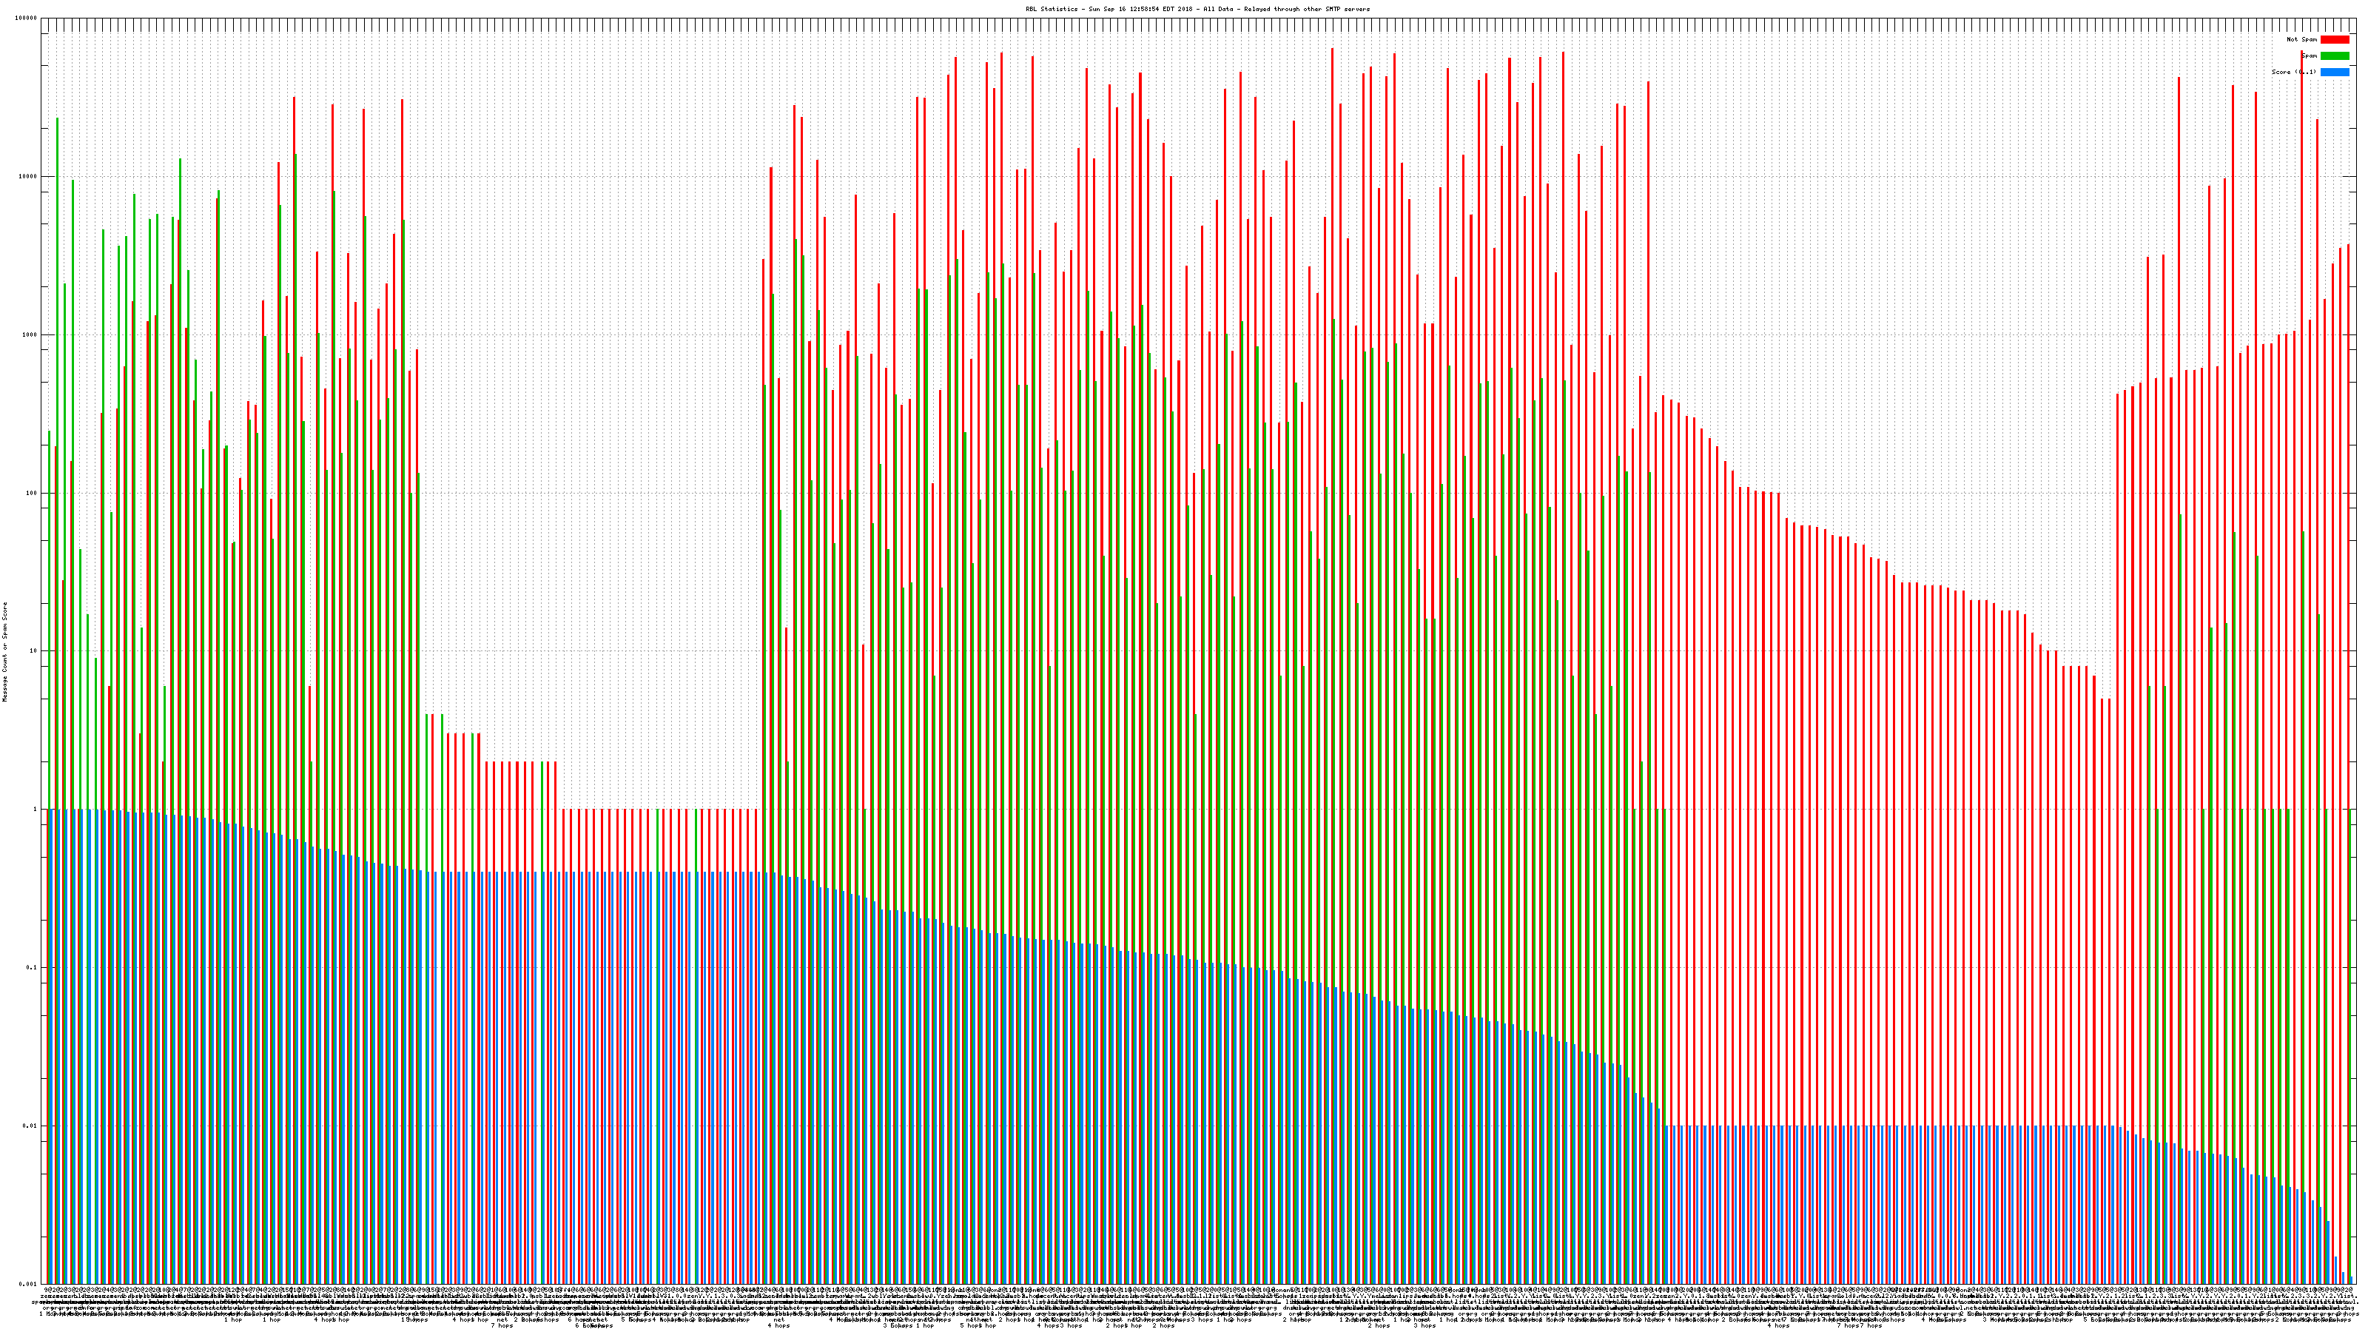Viewport: 2368px width, 1332px height.
Task: Click the 10 y-axis label
Action: pyautogui.click(x=34, y=651)
